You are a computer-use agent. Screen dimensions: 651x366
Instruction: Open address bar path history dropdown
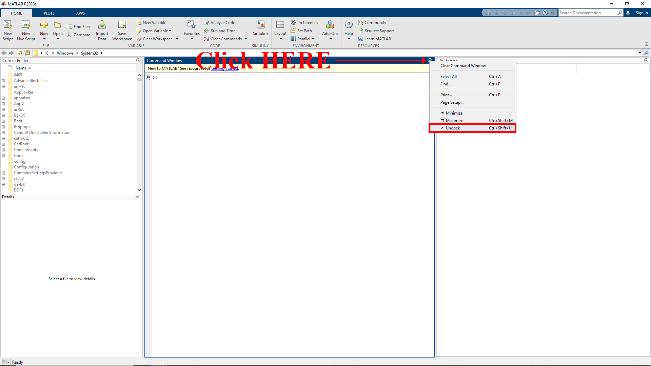(x=640, y=53)
